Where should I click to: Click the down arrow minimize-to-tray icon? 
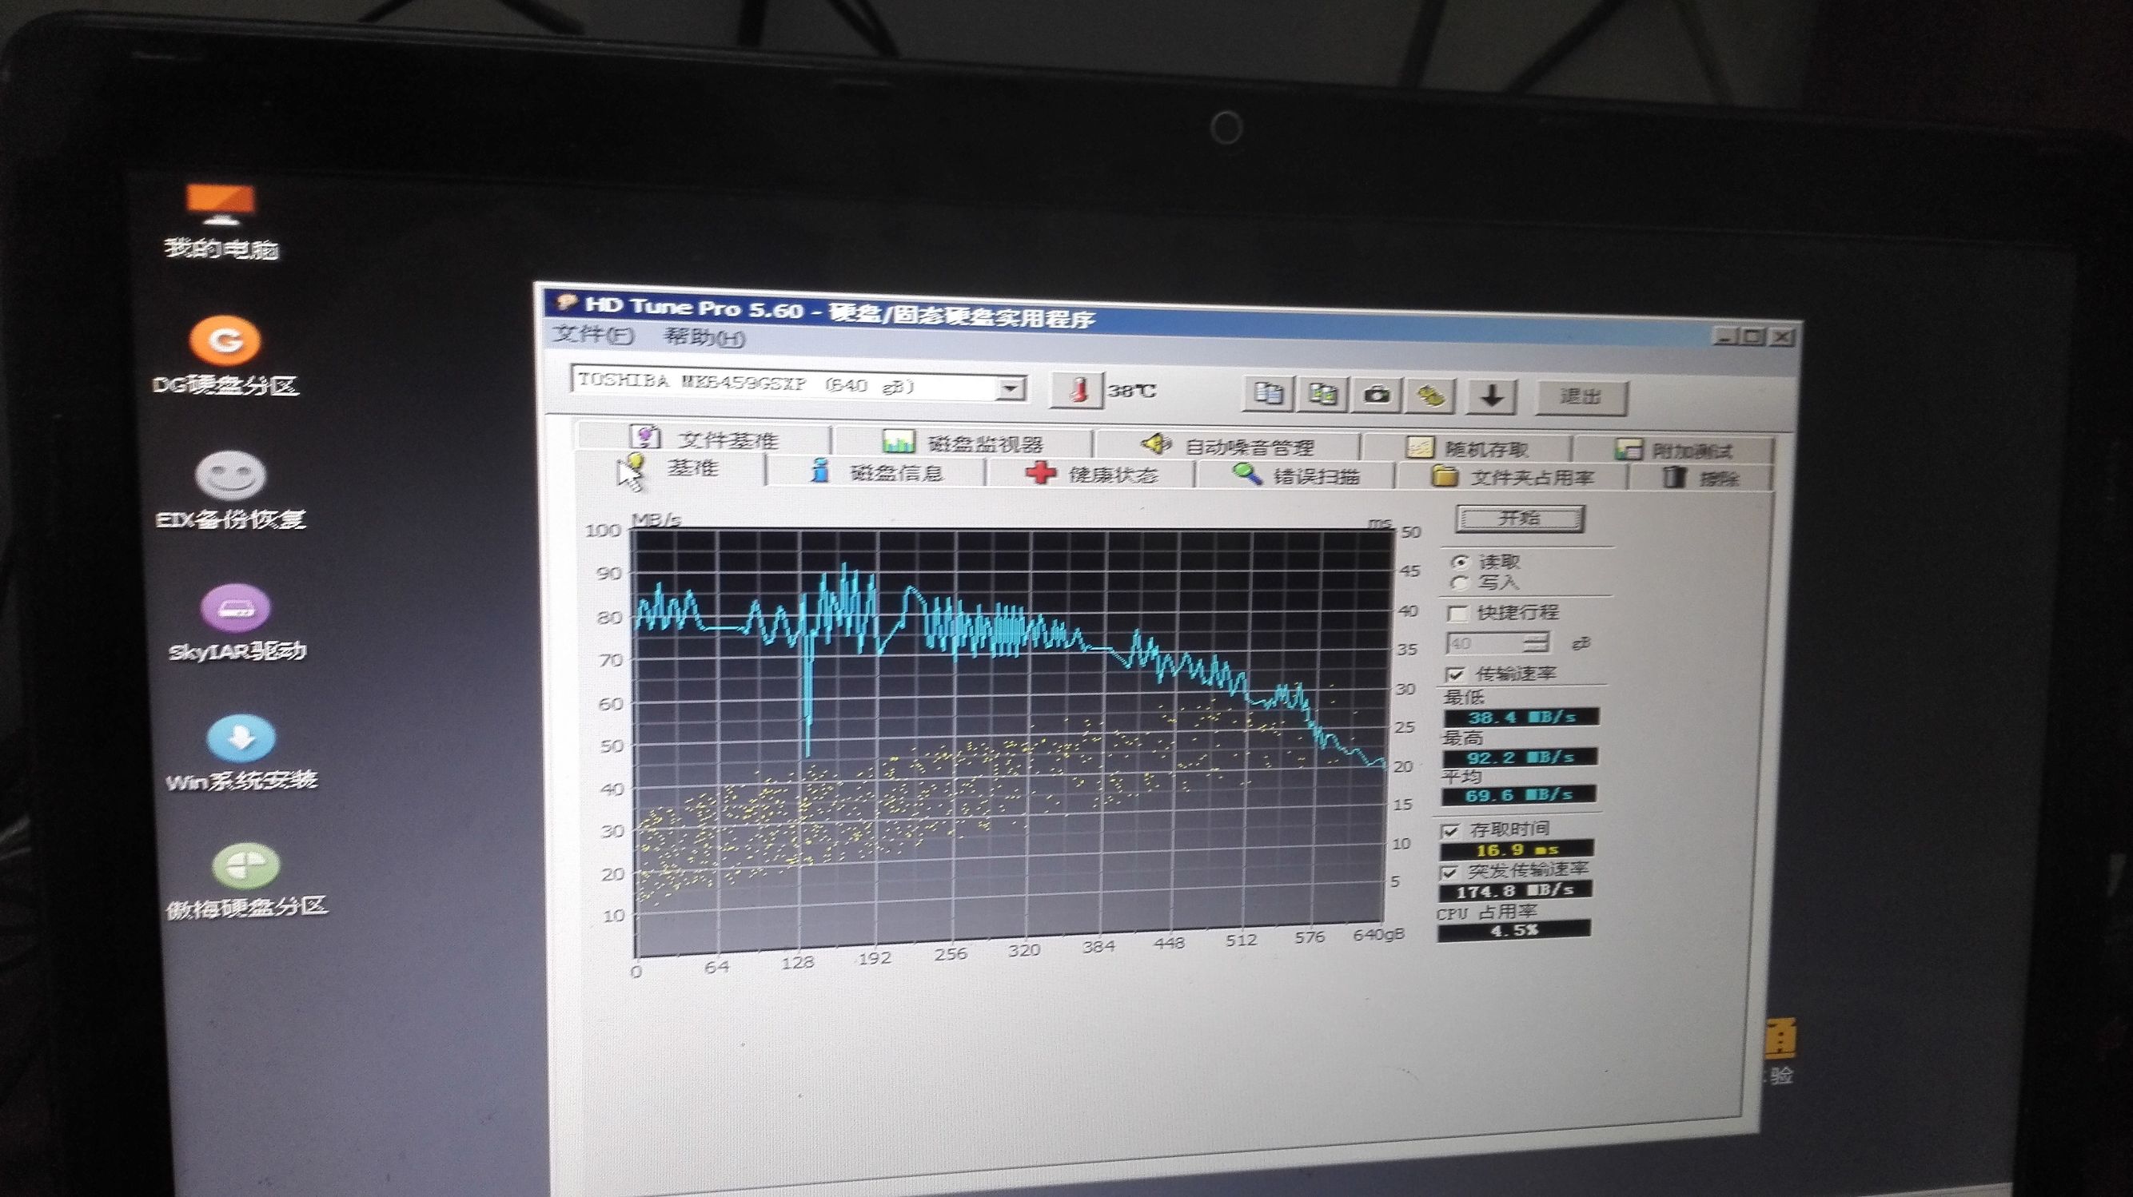point(1491,396)
